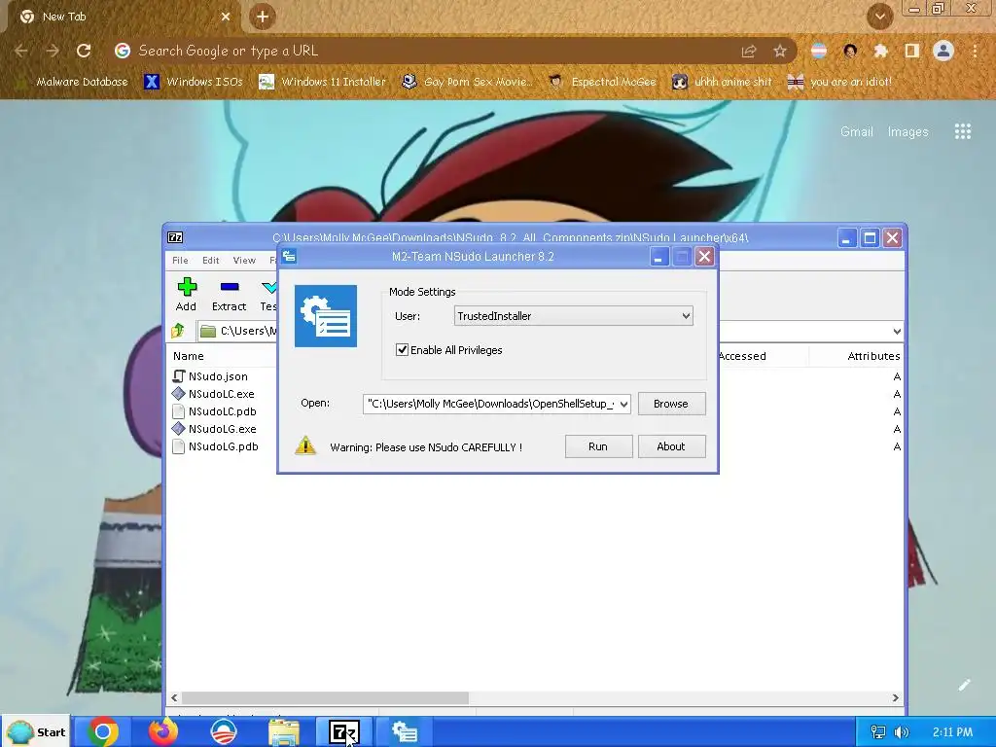Screen dimensions: 996x747
Task: Click the Add toolbar button in 7-Zip
Action: (186, 295)
